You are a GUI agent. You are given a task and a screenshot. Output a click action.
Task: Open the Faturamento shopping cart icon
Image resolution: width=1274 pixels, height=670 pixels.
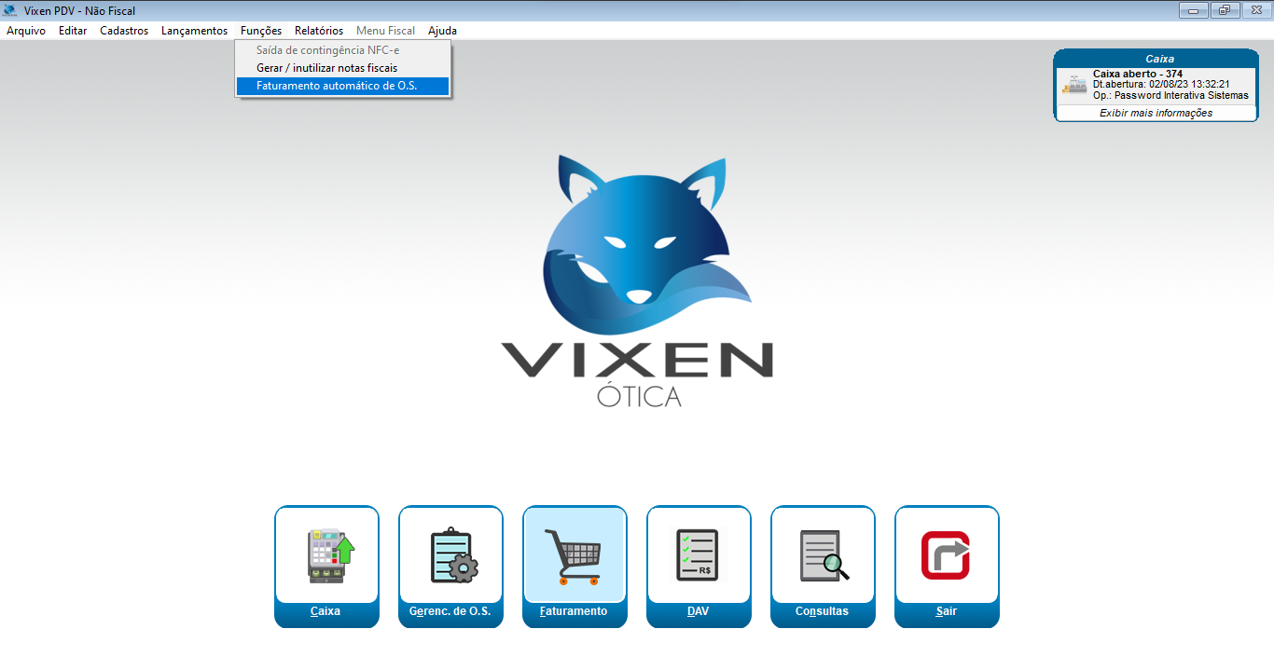(572, 556)
